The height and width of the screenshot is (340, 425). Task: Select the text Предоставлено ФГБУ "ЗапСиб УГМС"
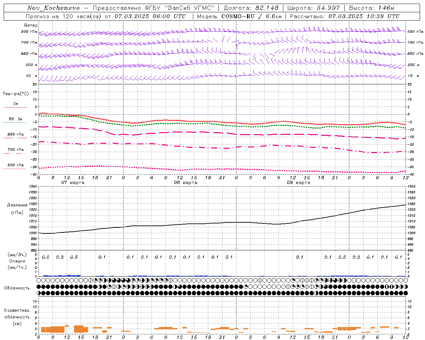point(153,8)
